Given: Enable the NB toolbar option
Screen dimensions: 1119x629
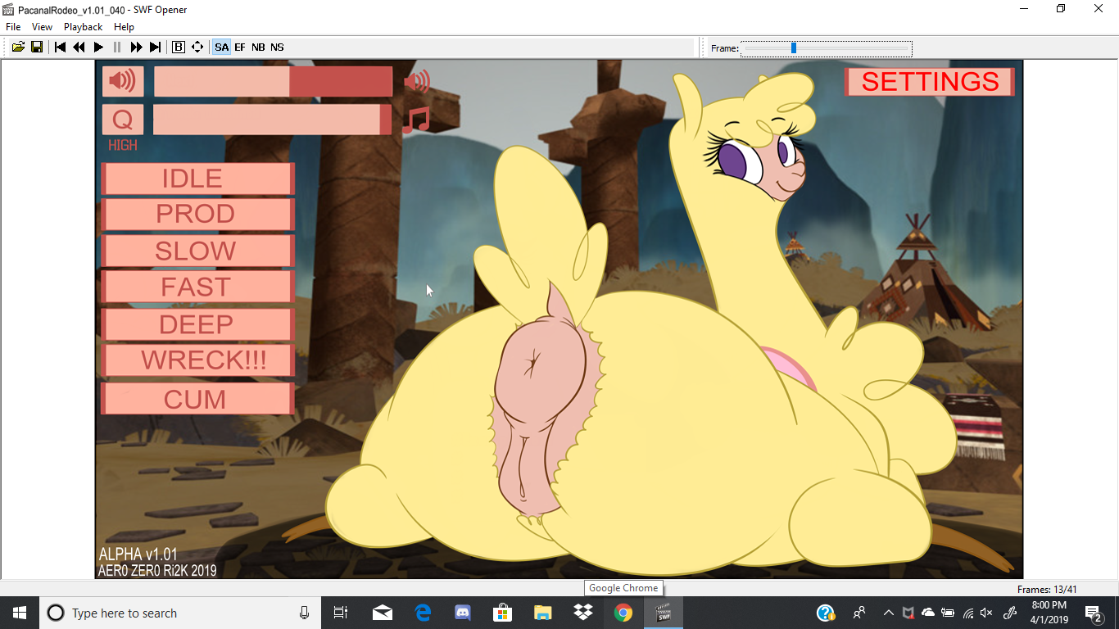Looking at the screenshot, I should 258,48.
